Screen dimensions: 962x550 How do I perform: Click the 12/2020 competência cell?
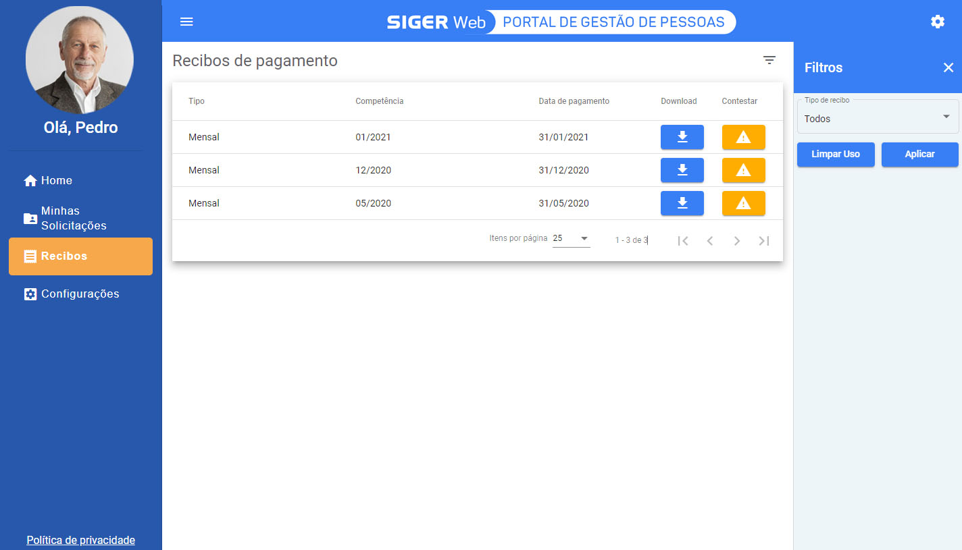tap(374, 170)
